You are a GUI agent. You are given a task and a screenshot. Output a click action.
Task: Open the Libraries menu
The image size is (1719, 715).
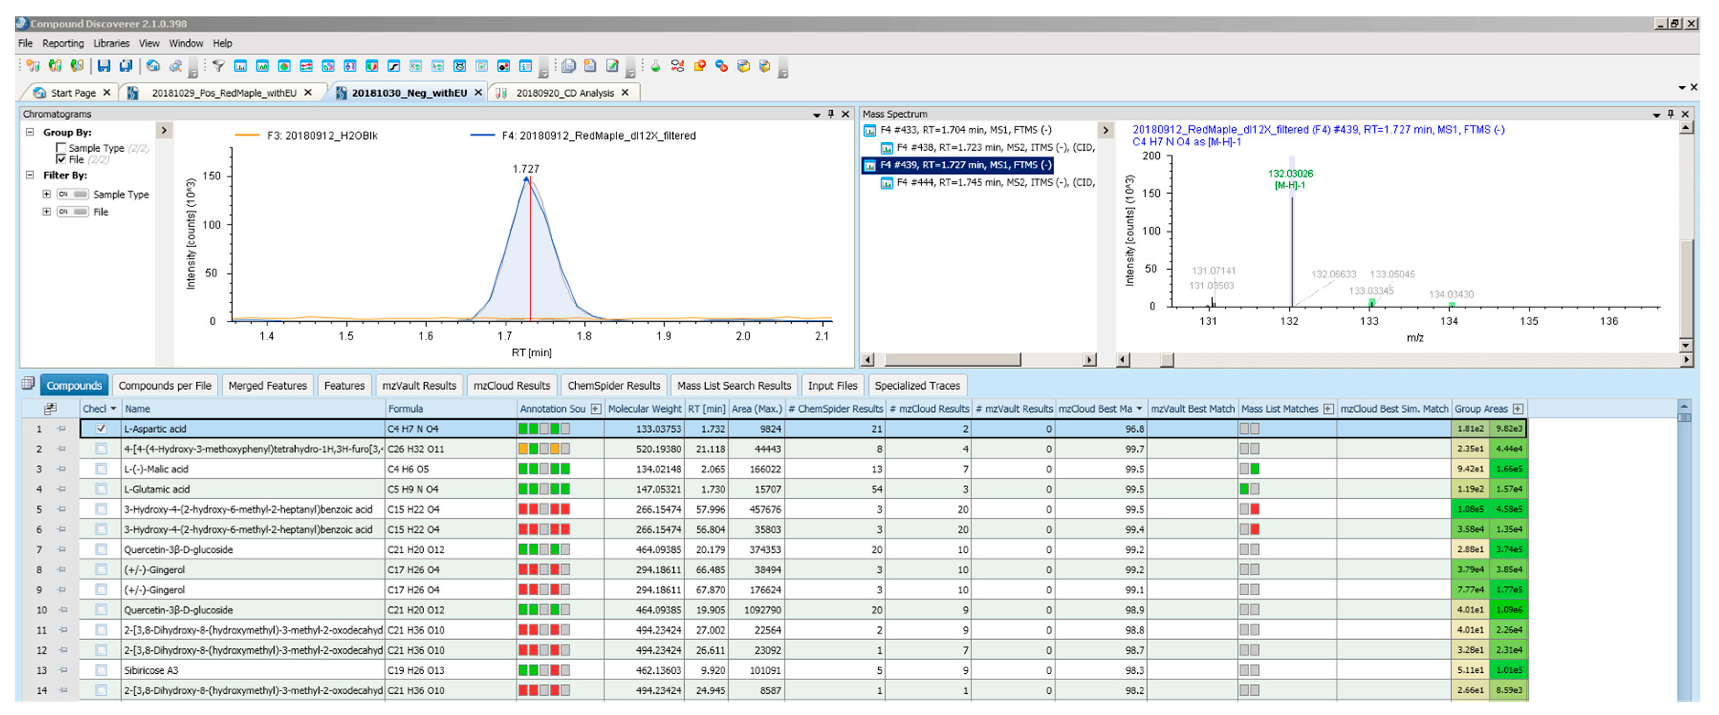coord(111,43)
